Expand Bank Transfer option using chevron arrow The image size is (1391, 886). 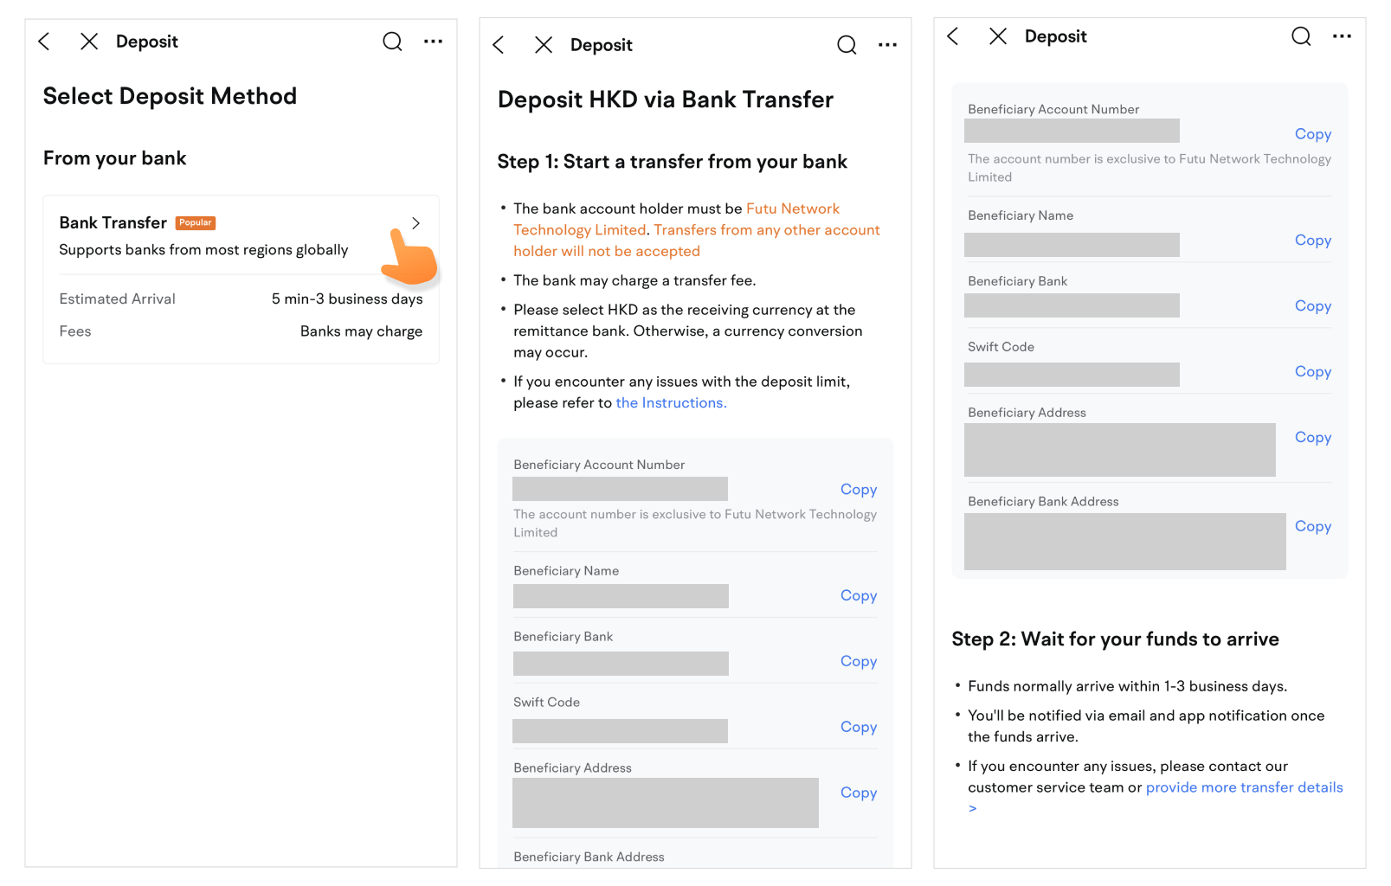pyautogui.click(x=416, y=223)
